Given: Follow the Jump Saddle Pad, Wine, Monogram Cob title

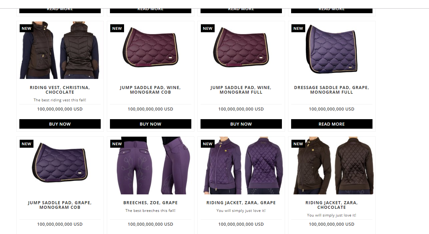Looking at the screenshot, I should pos(150,90).
